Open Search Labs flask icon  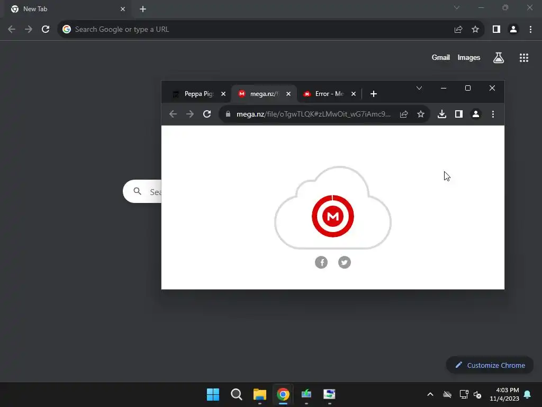point(498,57)
